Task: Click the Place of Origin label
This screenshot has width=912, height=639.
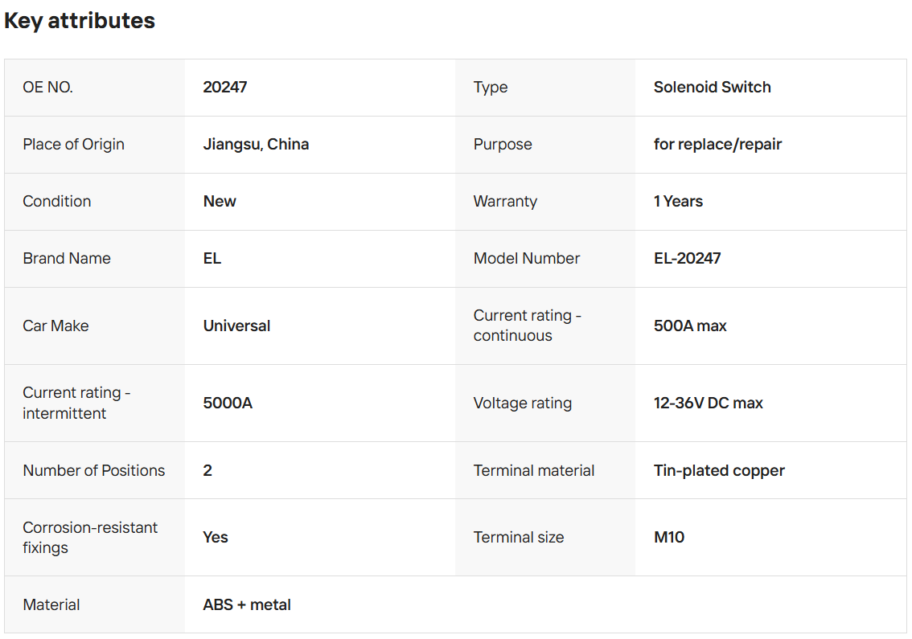Action: click(x=74, y=144)
